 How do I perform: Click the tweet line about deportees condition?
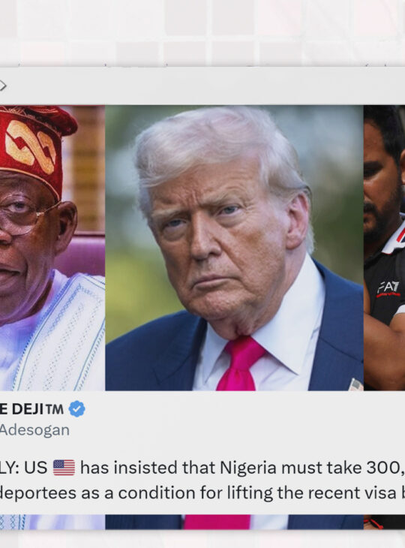[202, 493]
